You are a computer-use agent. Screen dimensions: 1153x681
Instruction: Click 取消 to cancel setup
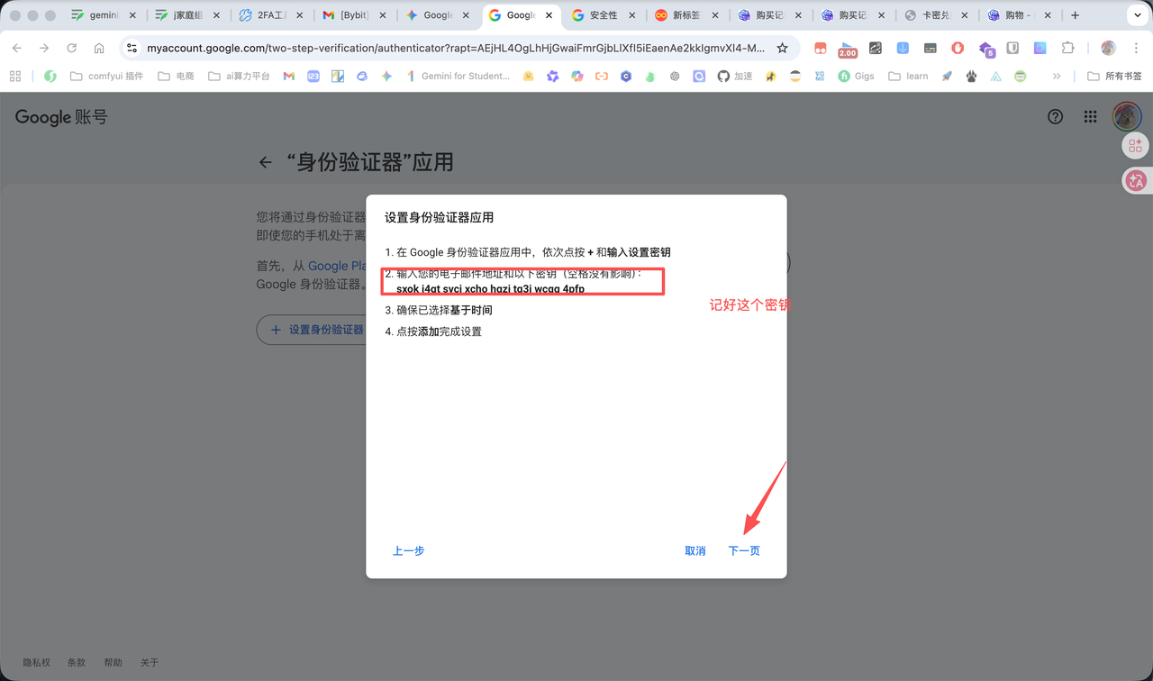pyautogui.click(x=695, y=550)
